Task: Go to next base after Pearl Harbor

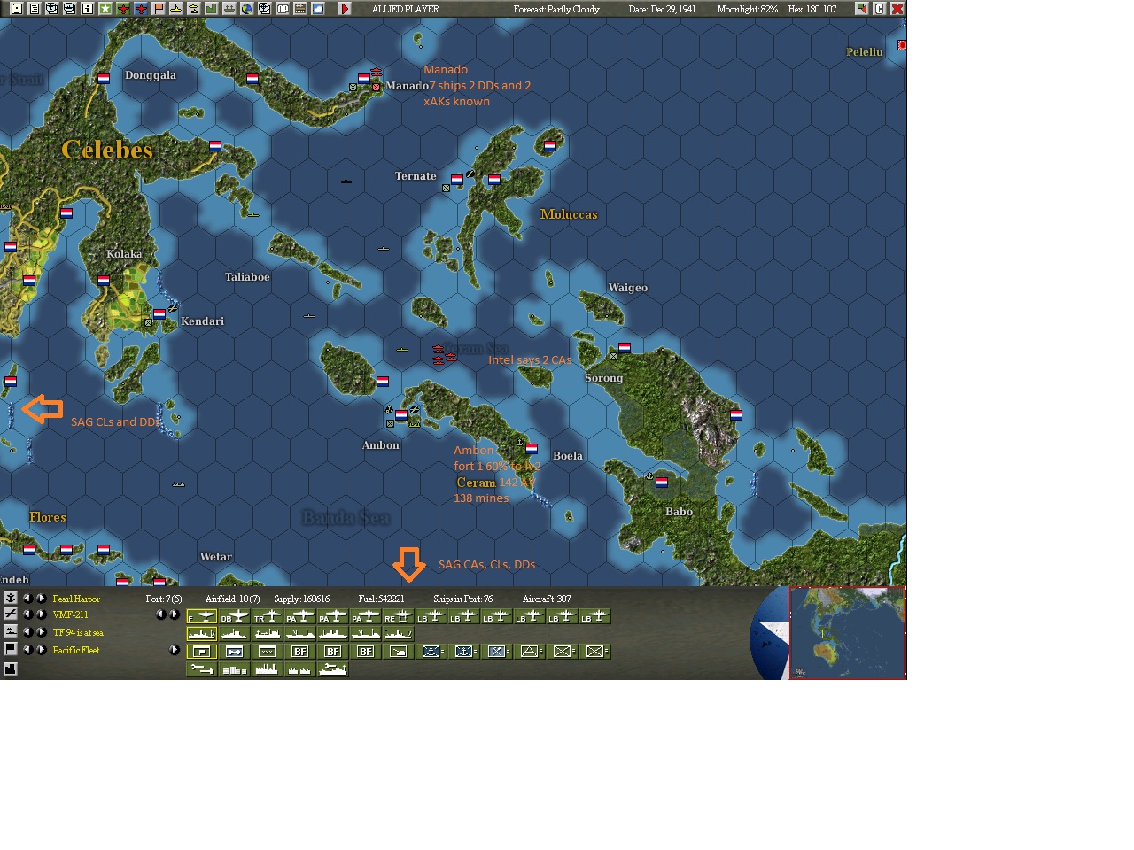Action: point(41,598)
